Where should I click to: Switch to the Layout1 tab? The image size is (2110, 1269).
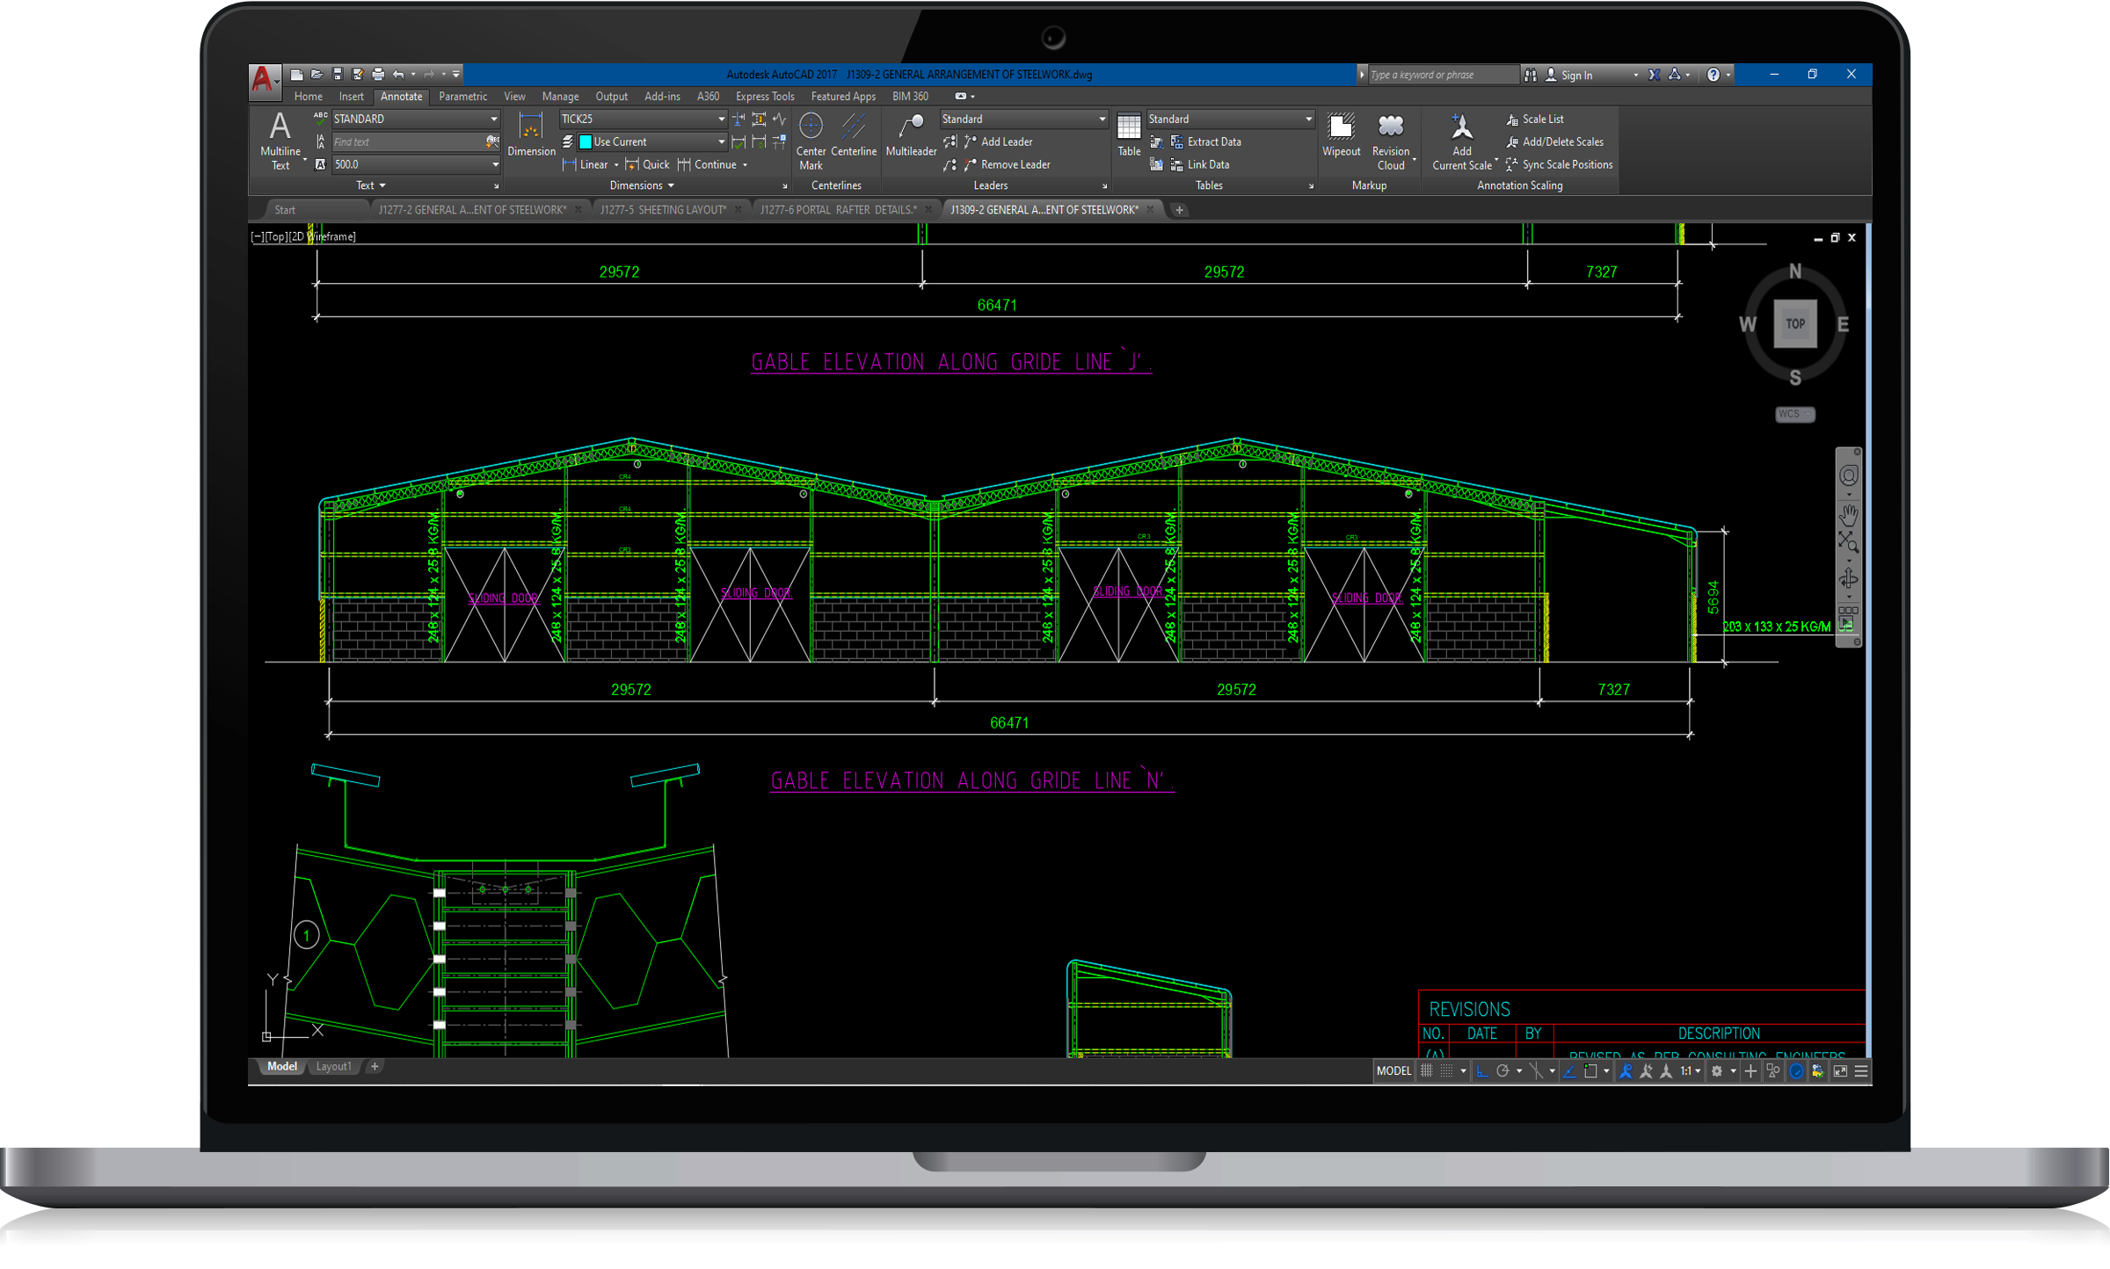pyautogui.click(x=333, y=1066)
